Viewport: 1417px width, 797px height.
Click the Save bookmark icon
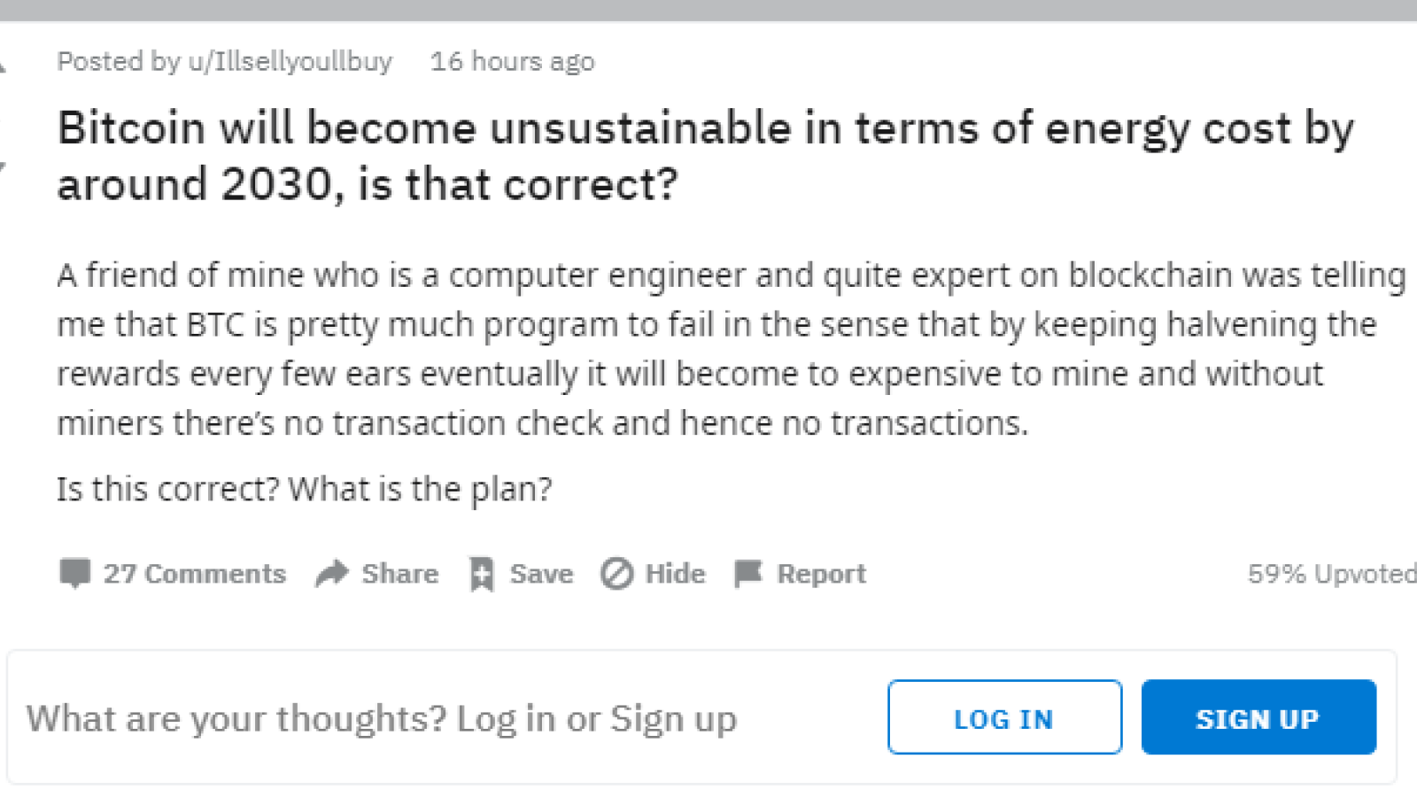482,574
